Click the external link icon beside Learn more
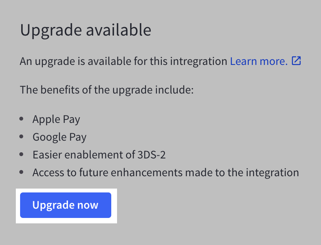321x245 pixels. tap(296, 61)
